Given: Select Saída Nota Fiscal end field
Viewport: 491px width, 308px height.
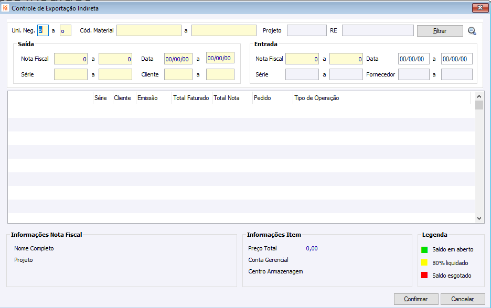Looking at the screenshot, I should [x=115, y=59].
